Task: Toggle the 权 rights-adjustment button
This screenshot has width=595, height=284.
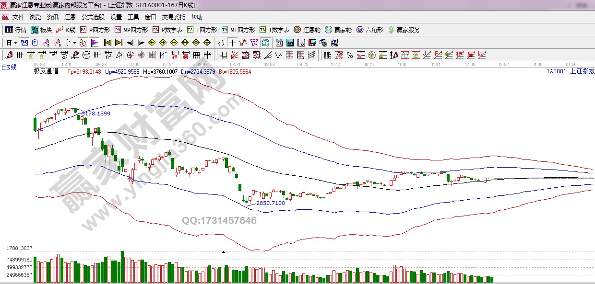Action: point(83,43)
